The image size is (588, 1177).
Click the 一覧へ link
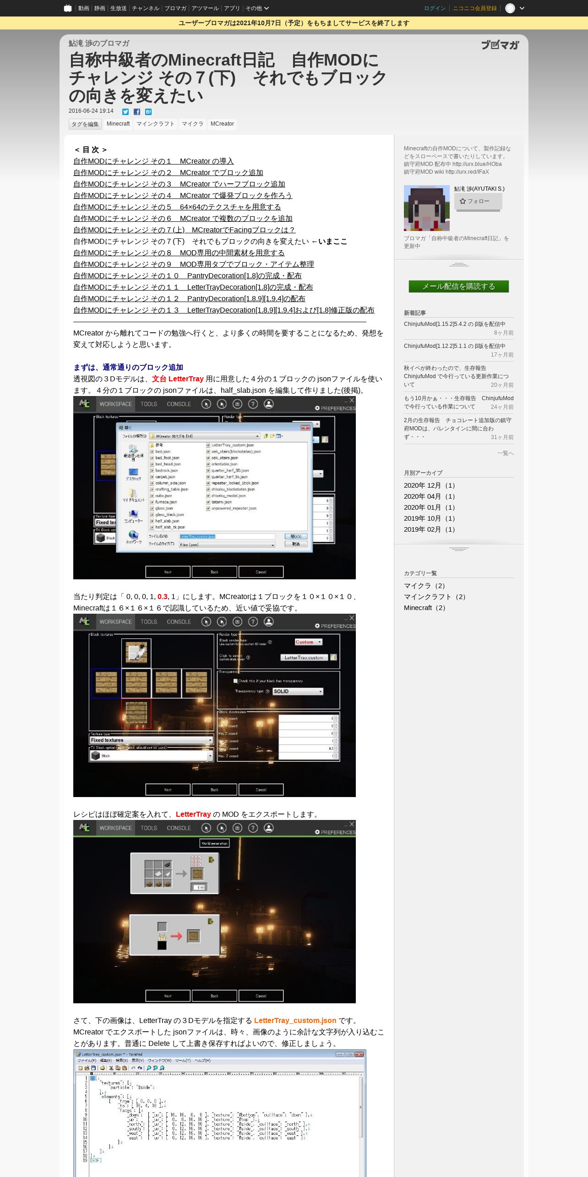[x=506, y=453]
